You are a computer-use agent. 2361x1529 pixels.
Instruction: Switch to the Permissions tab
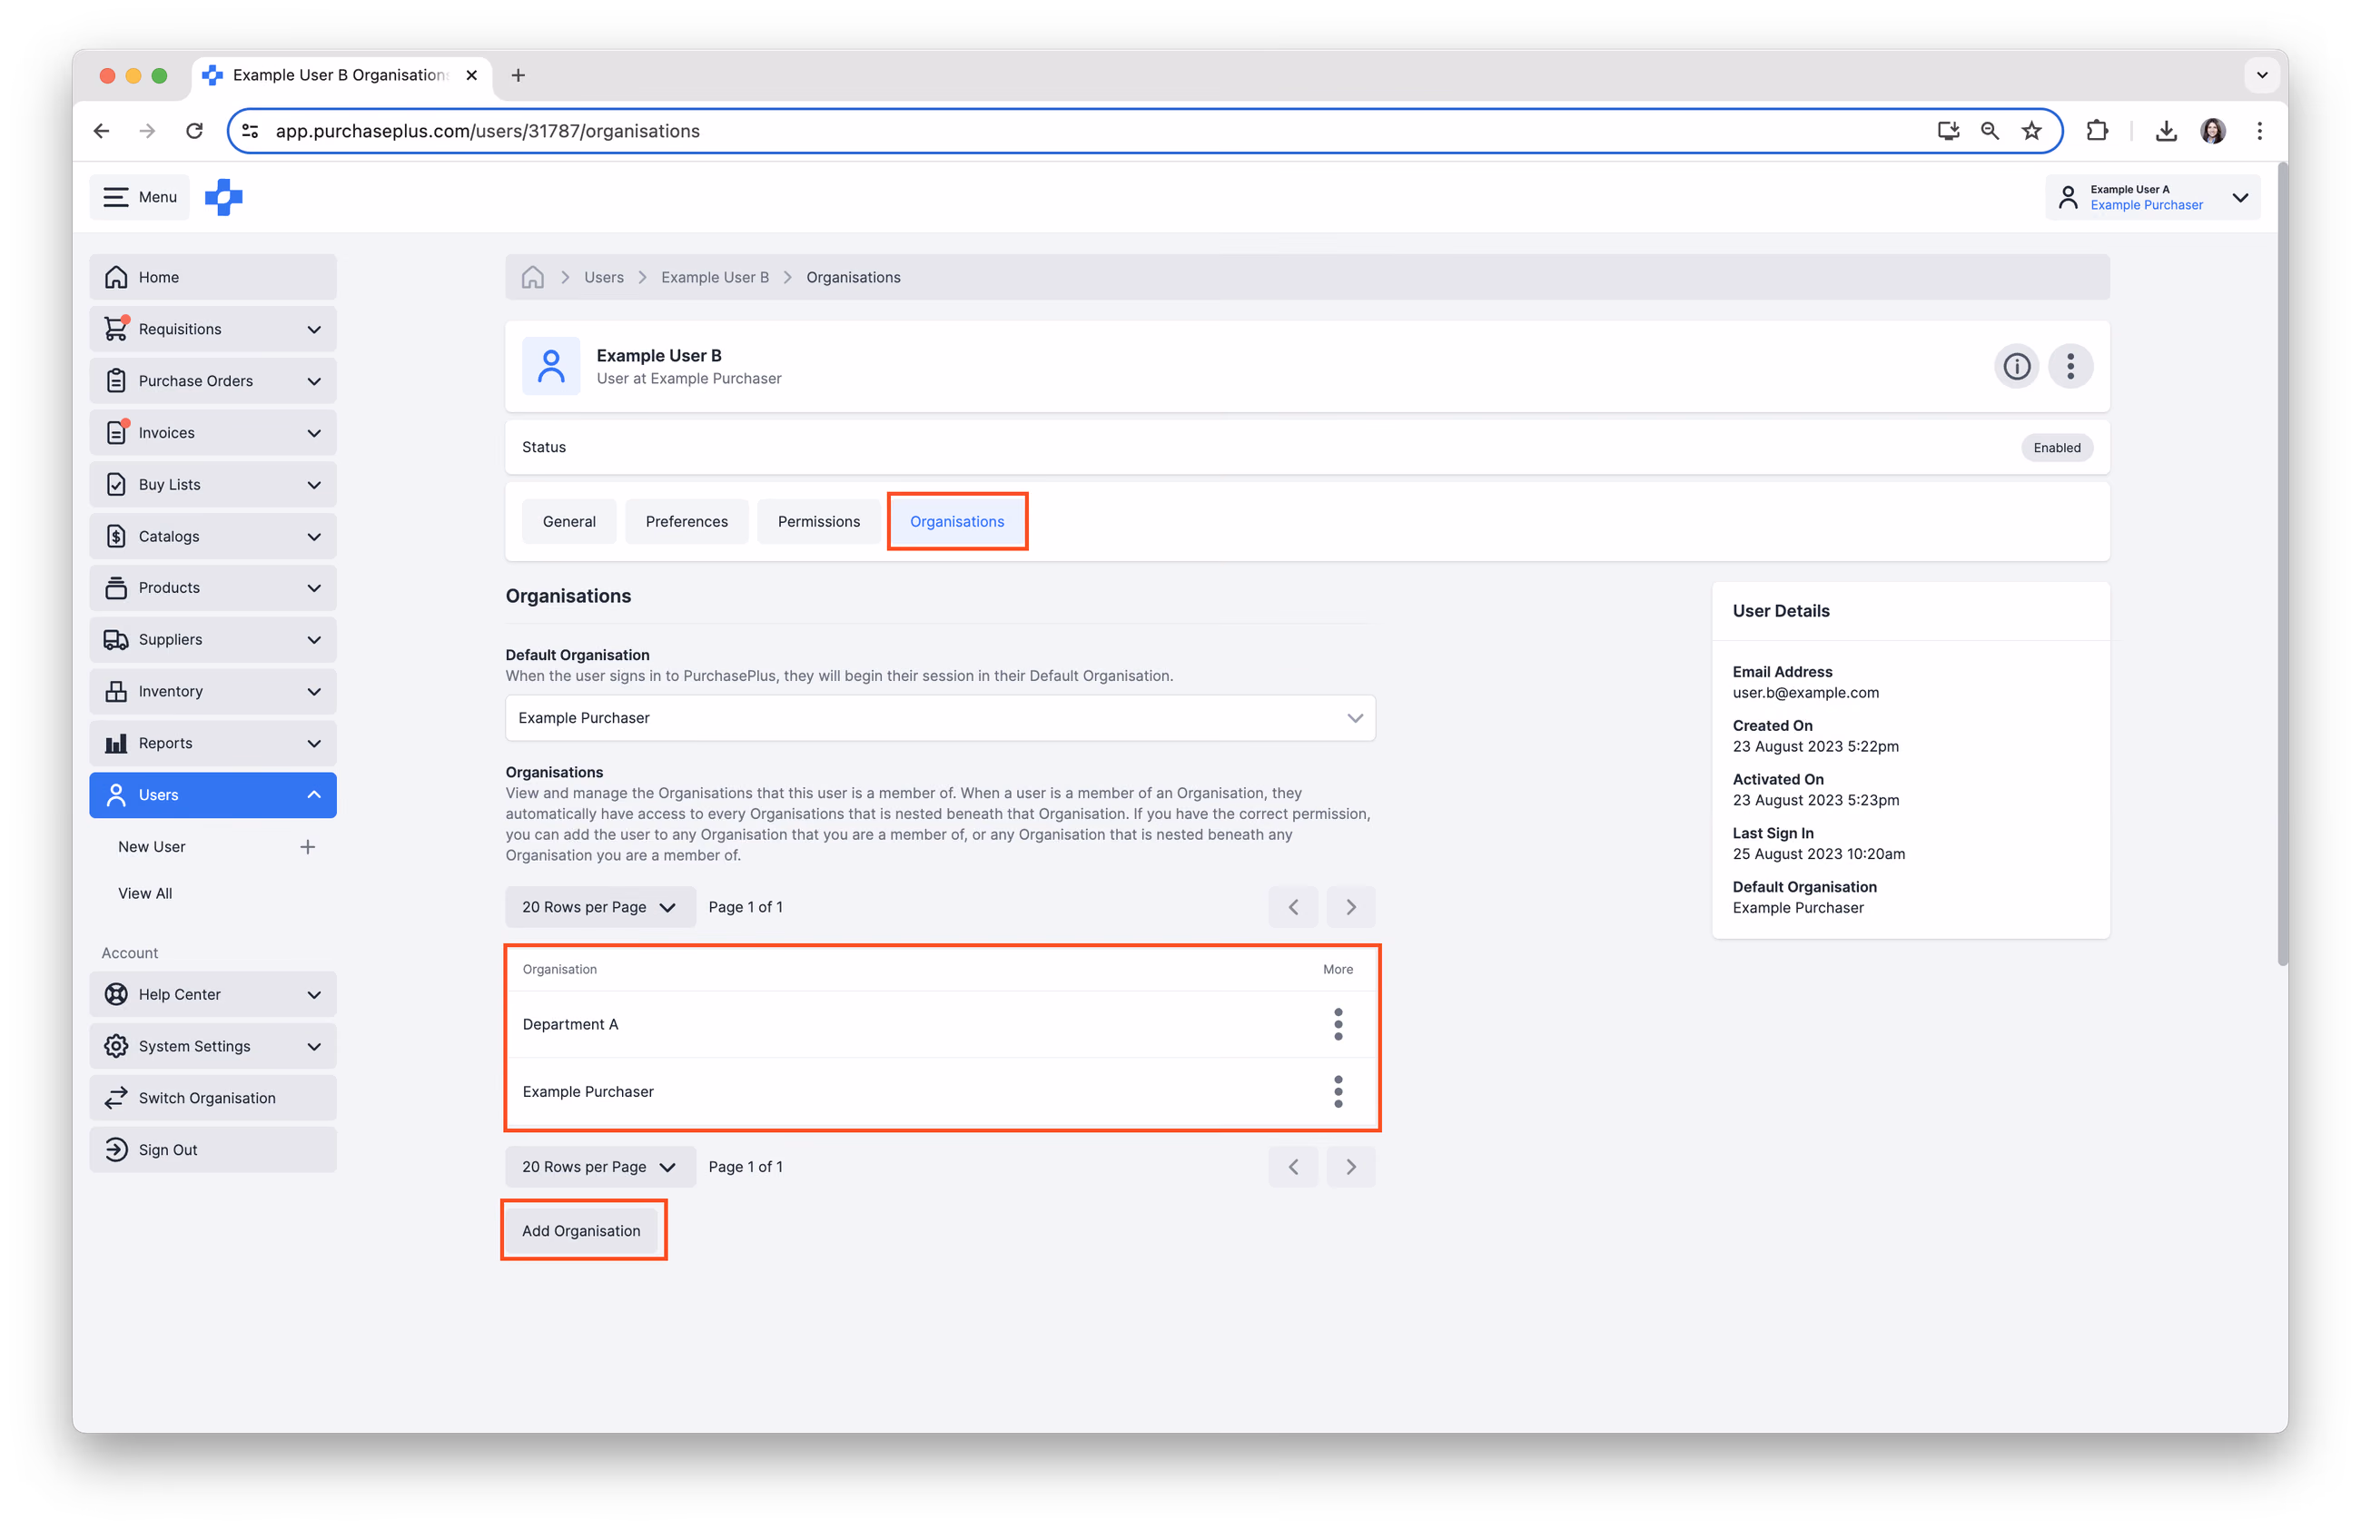(818, 521)
